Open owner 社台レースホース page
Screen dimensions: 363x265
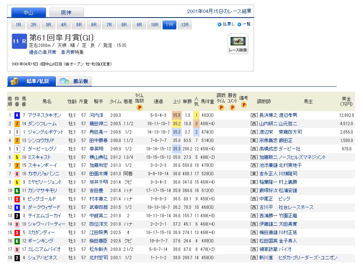pos(296,207)
